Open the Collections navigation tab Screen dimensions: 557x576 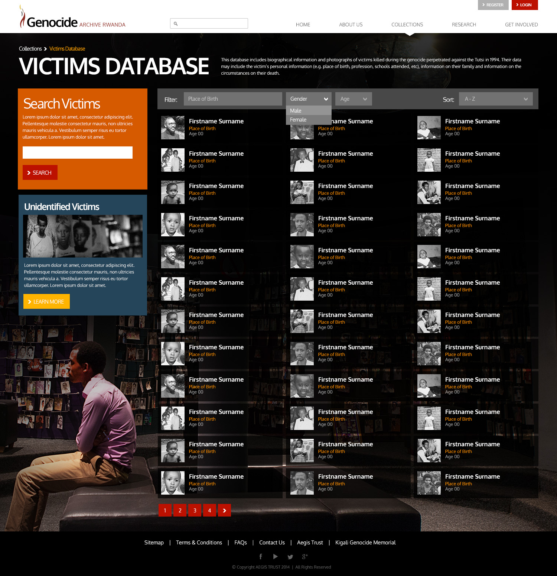click(407, 25)
